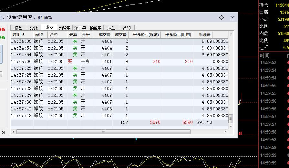The image size is (289, 168).
Task: Click the table scroll-down arrow
Action: point(231,126)
